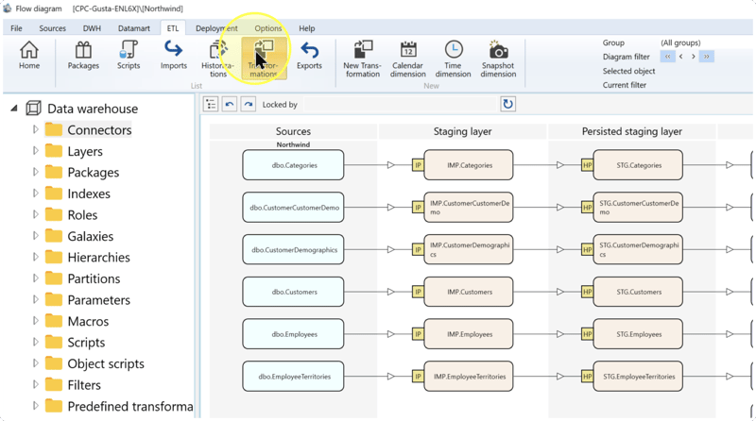
Task: Open the Sources ribbon tab
Action: (53, 28)
